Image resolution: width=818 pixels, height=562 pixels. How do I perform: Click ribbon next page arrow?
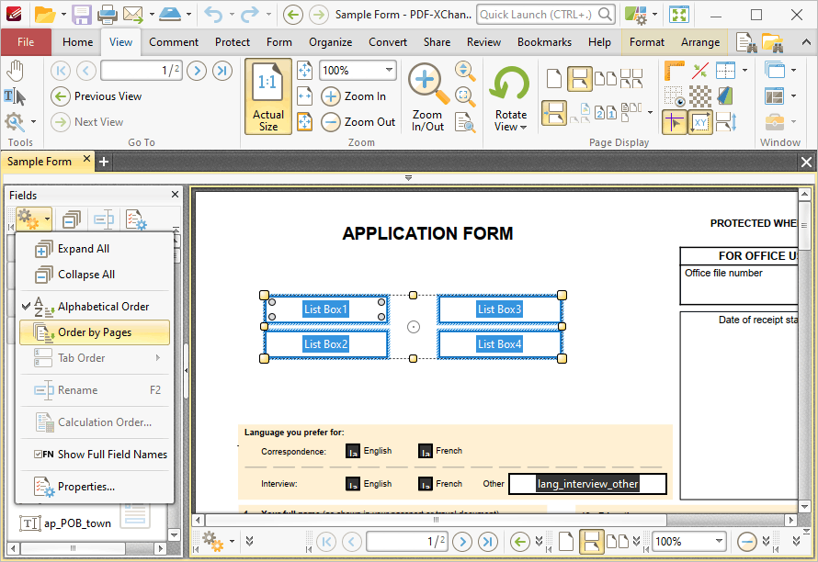tap(197, 70)
